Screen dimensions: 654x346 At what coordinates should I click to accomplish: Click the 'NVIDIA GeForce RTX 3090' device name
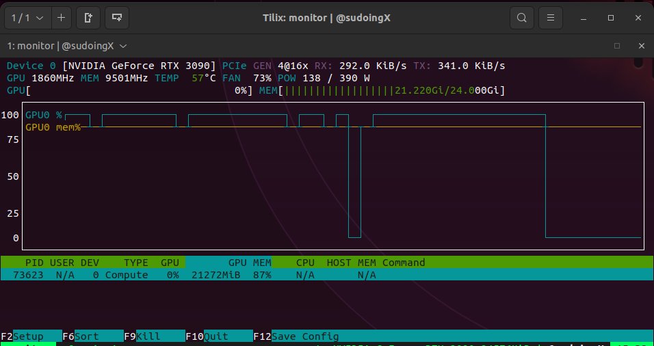(x=139, y=66)
